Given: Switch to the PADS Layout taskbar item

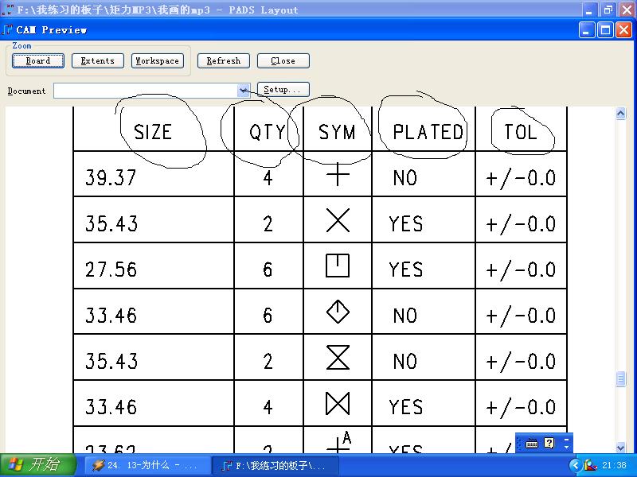Looking at the screenshot, I should pos(275,465).
